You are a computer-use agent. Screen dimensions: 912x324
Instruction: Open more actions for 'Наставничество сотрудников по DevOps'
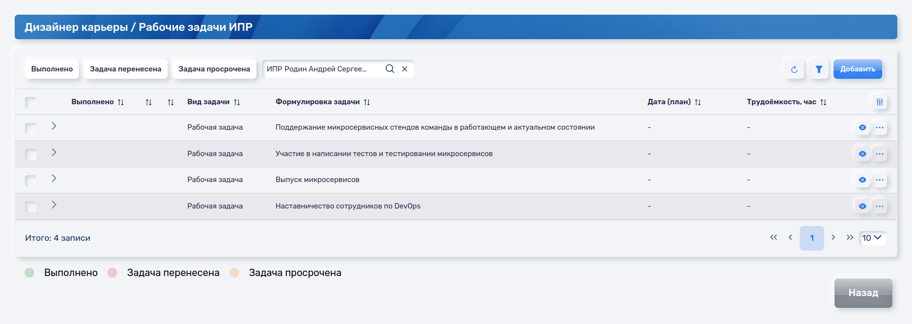(x=880, y=206)
